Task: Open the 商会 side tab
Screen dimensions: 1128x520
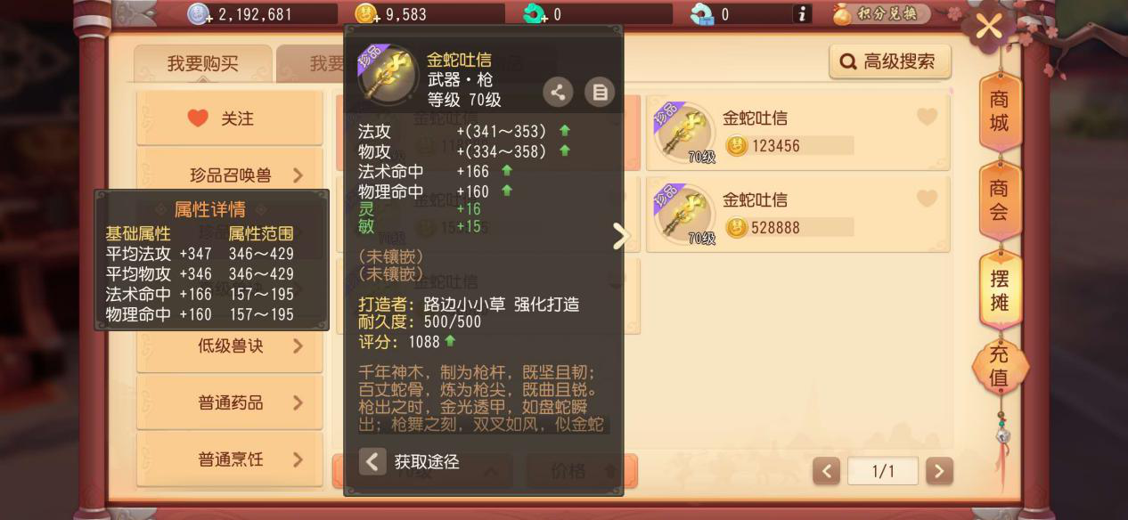Action: click(1000, 200)
